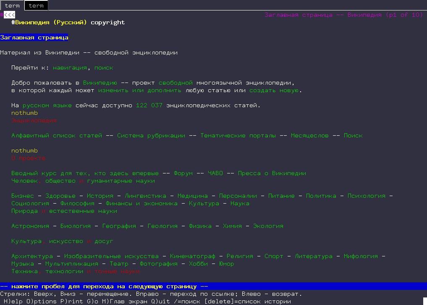Image resolution: width=427 pixels, height=305 pixels.
Task: Click the Медицина link
Action: coord(193,196)
